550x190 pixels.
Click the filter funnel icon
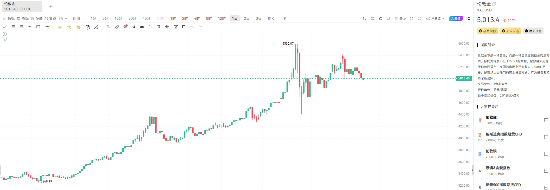tap(176, 27)
